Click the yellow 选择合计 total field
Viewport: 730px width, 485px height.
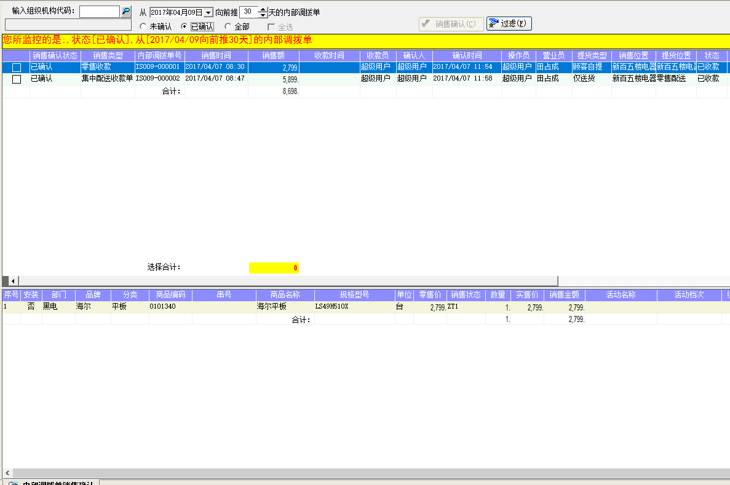click(274, 267)
